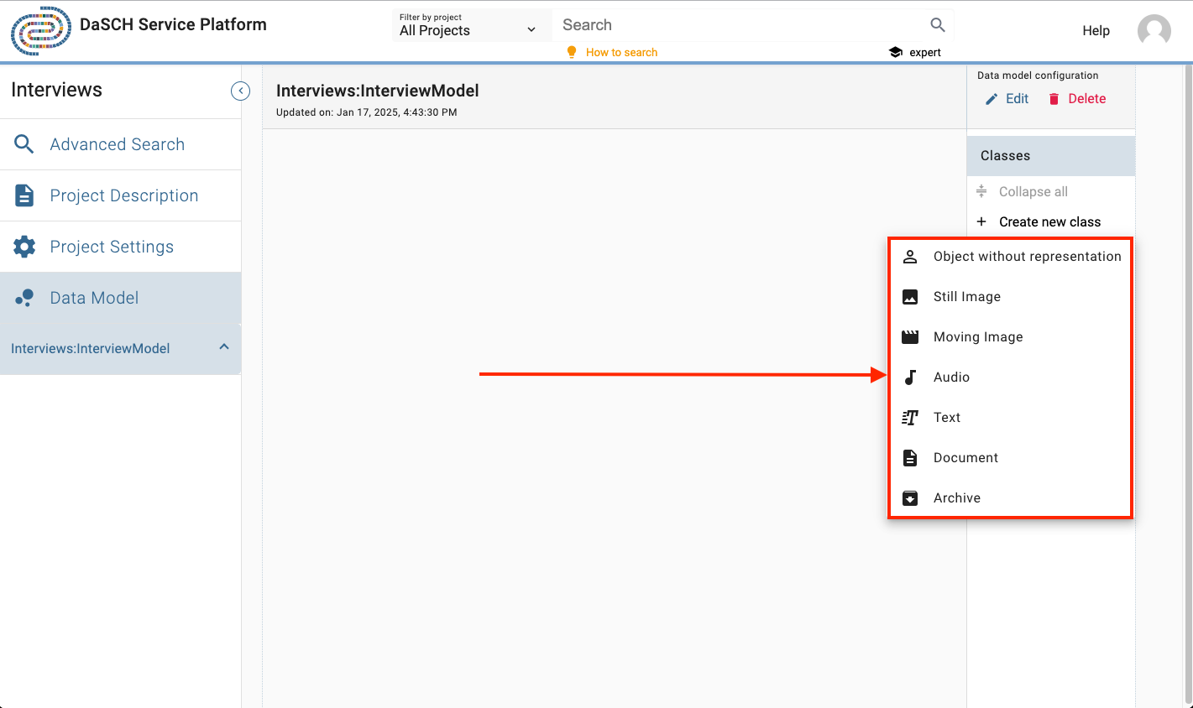
Task: Toggle expert search mode
Action: [915, 52]
